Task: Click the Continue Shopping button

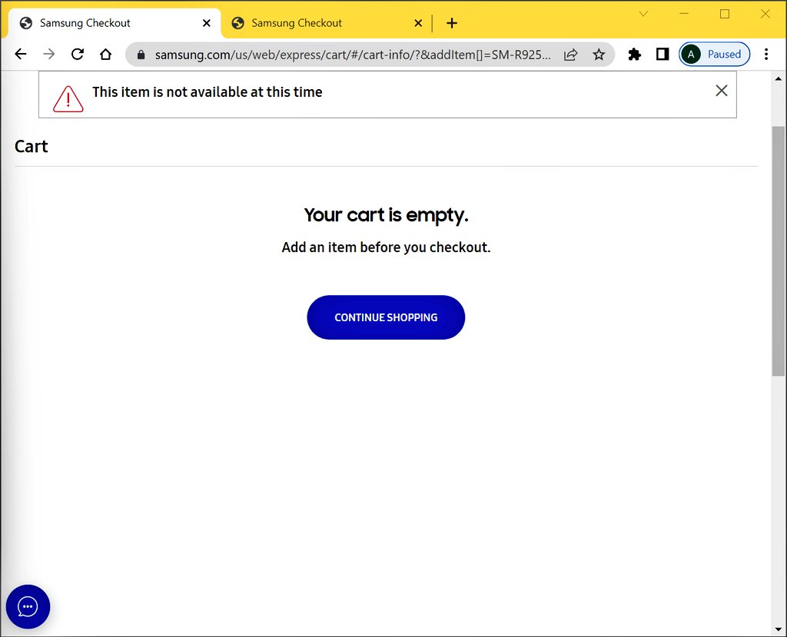Action: point(386,317)
